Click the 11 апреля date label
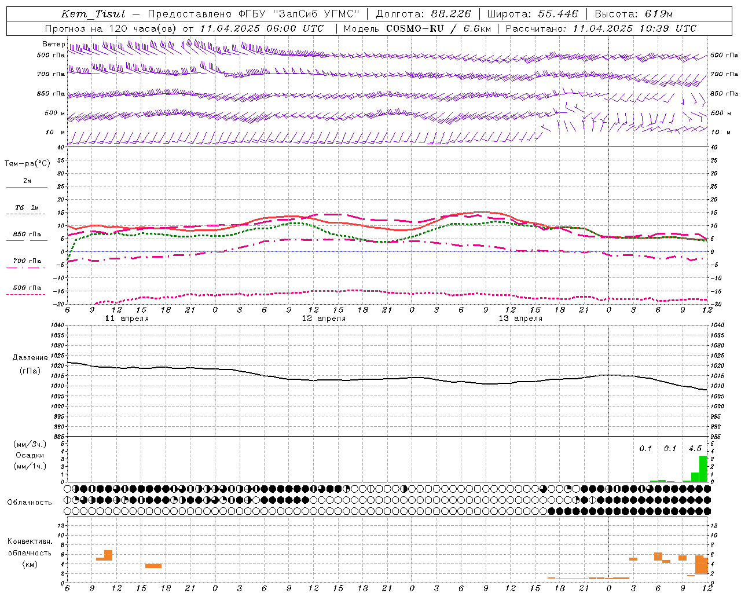This screenshot has height=593, width=741. 127,319
